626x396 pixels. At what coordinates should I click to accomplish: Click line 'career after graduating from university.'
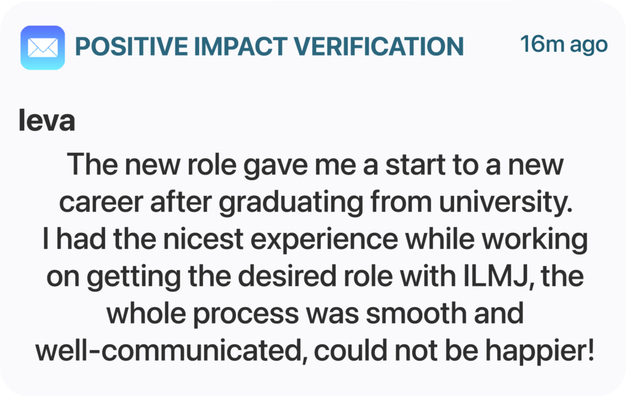click(316, 202)
